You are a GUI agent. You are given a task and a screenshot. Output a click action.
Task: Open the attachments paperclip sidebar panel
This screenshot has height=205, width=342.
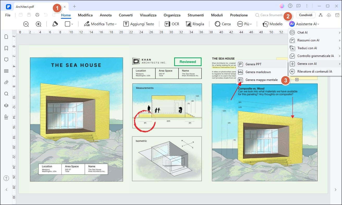click(6, 82)
